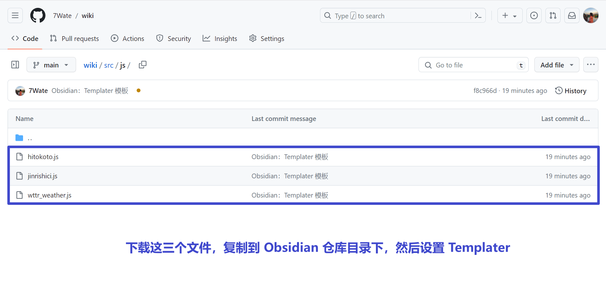
Task: Click the pending commit status dot
Action: (x=139, y=91)
